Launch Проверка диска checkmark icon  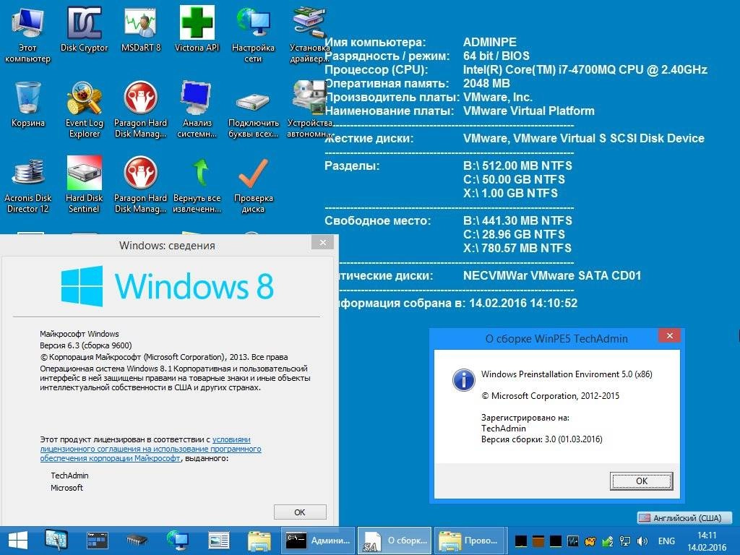[x=253, y=185]
